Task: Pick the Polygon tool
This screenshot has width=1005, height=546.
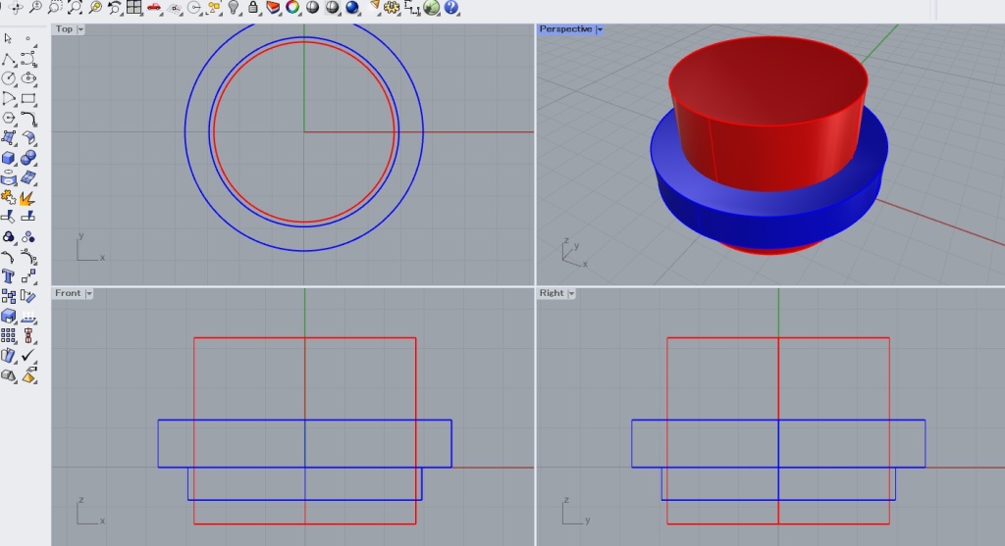Action: pyautogui.click(x=8, y=118)
